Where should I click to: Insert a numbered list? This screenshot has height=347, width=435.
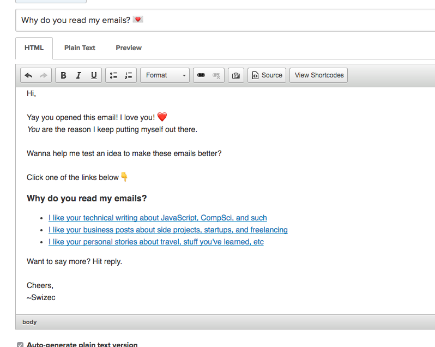point(129,75)
